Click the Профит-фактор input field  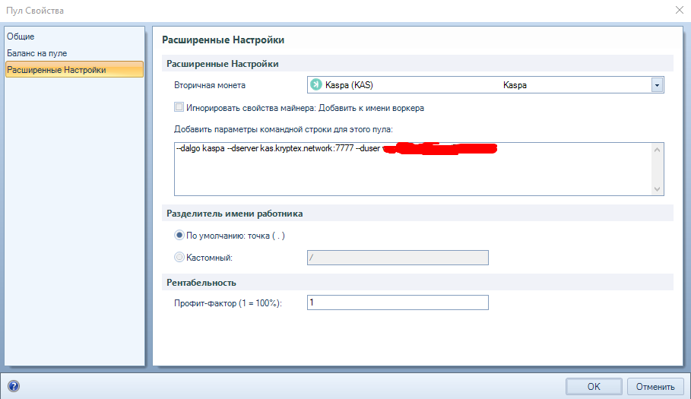(x=398, y=302)
